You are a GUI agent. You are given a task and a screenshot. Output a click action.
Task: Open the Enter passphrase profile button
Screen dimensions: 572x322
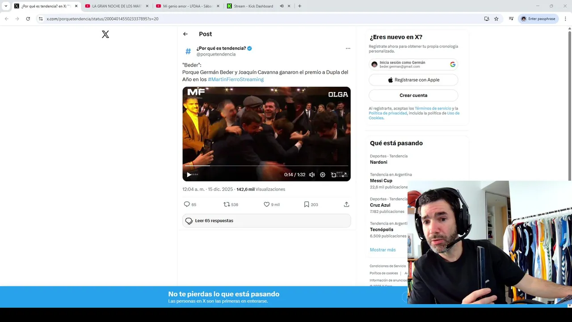click(538, 19)
